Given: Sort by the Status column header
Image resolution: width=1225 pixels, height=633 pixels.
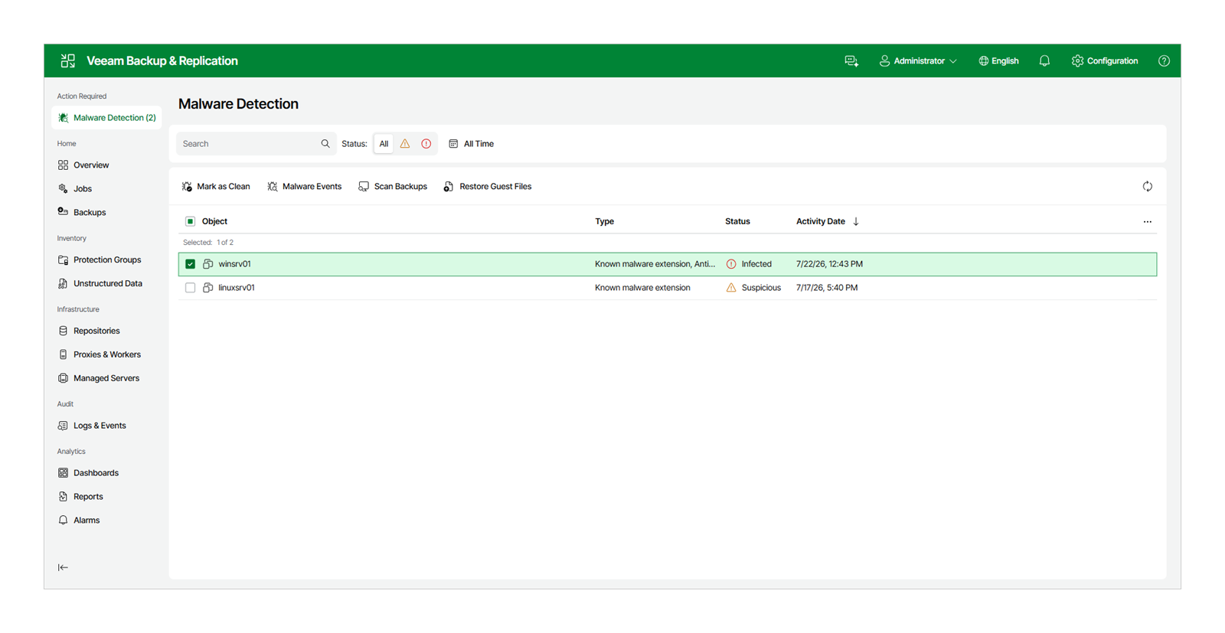Looking at the screenshot, I should pos(737,221).
